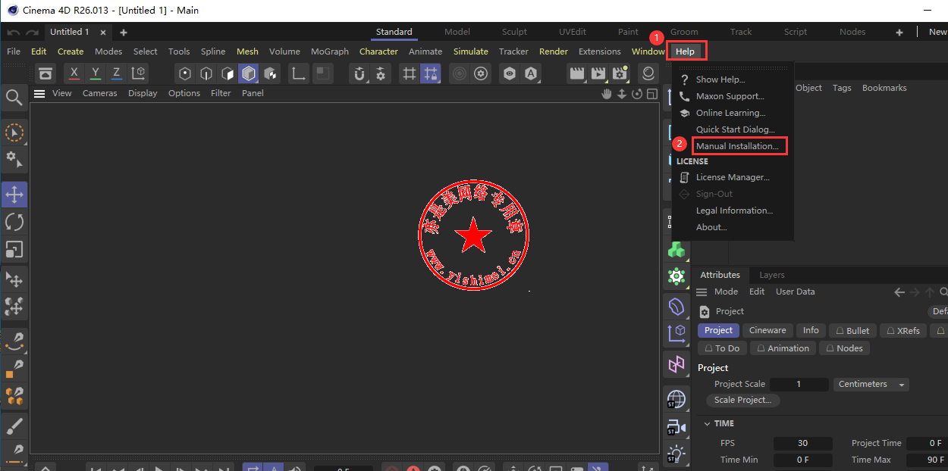This screenshot has width=948, height=471.
Task: Click the Project Scale value field
Action: pos(799,385)
